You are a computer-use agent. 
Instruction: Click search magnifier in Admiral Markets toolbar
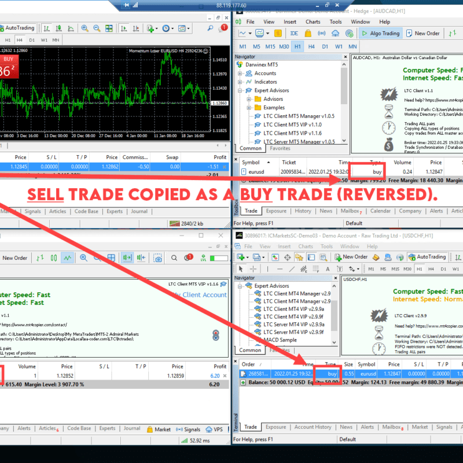point(174,258)
